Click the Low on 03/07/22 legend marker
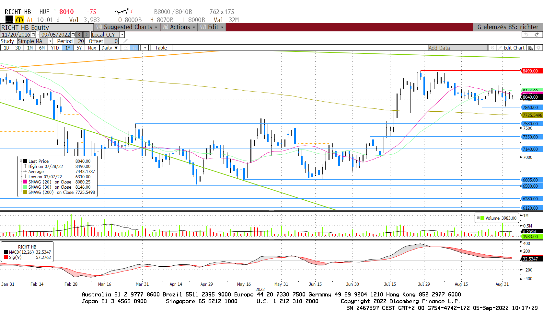This screenshot has height=322, width=543. (25, 176)
